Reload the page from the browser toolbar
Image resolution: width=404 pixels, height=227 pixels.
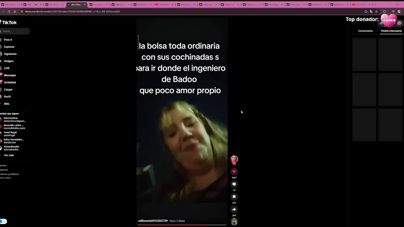tap(9, 11)
